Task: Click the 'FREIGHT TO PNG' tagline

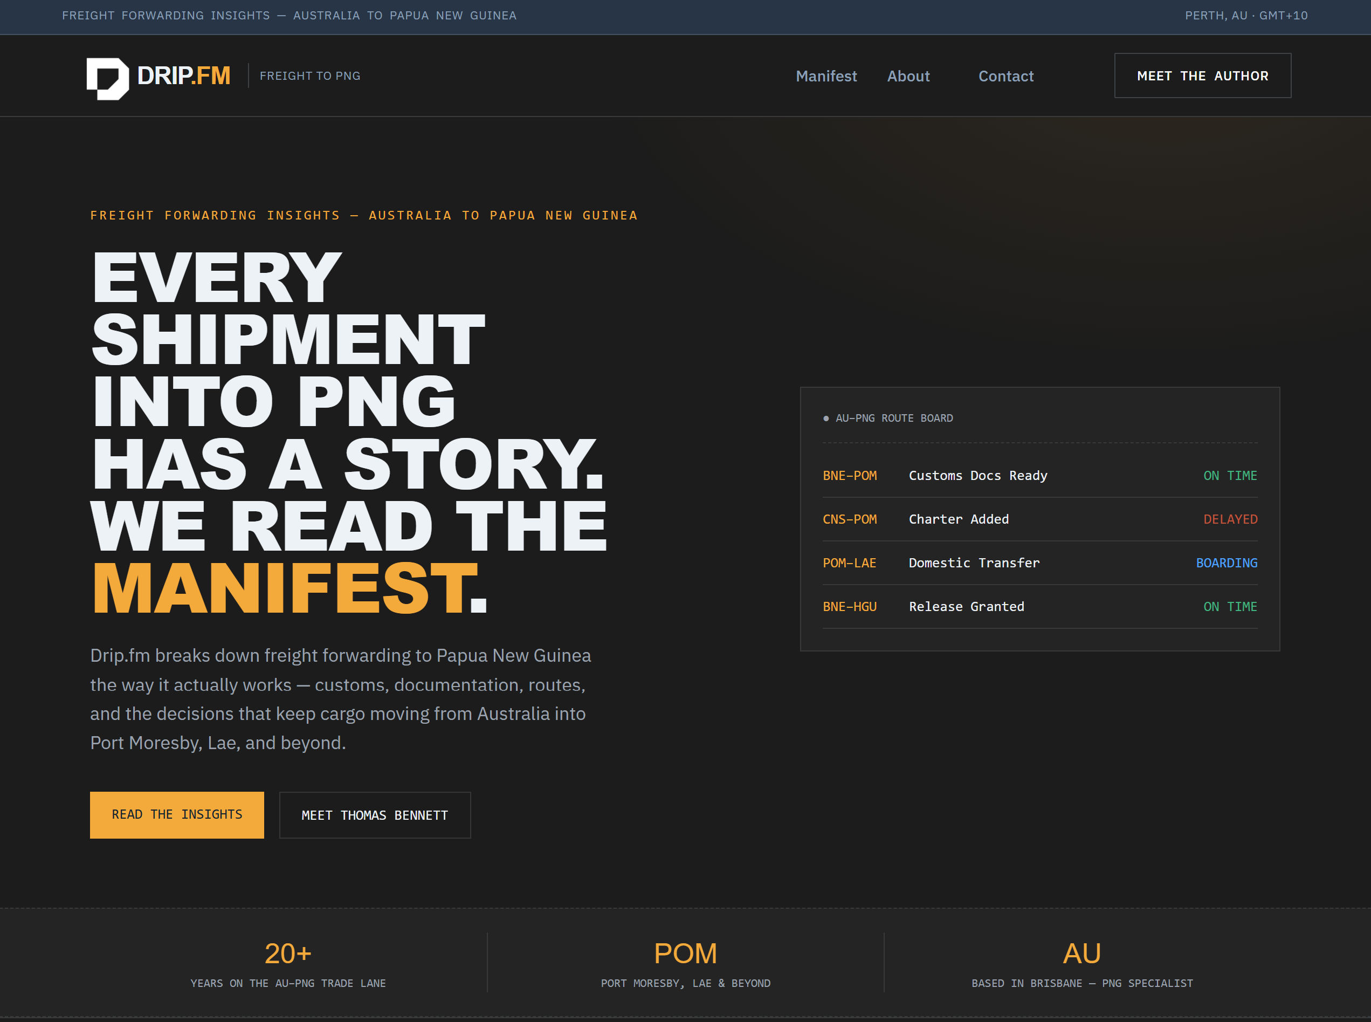Action: [310, 76]
